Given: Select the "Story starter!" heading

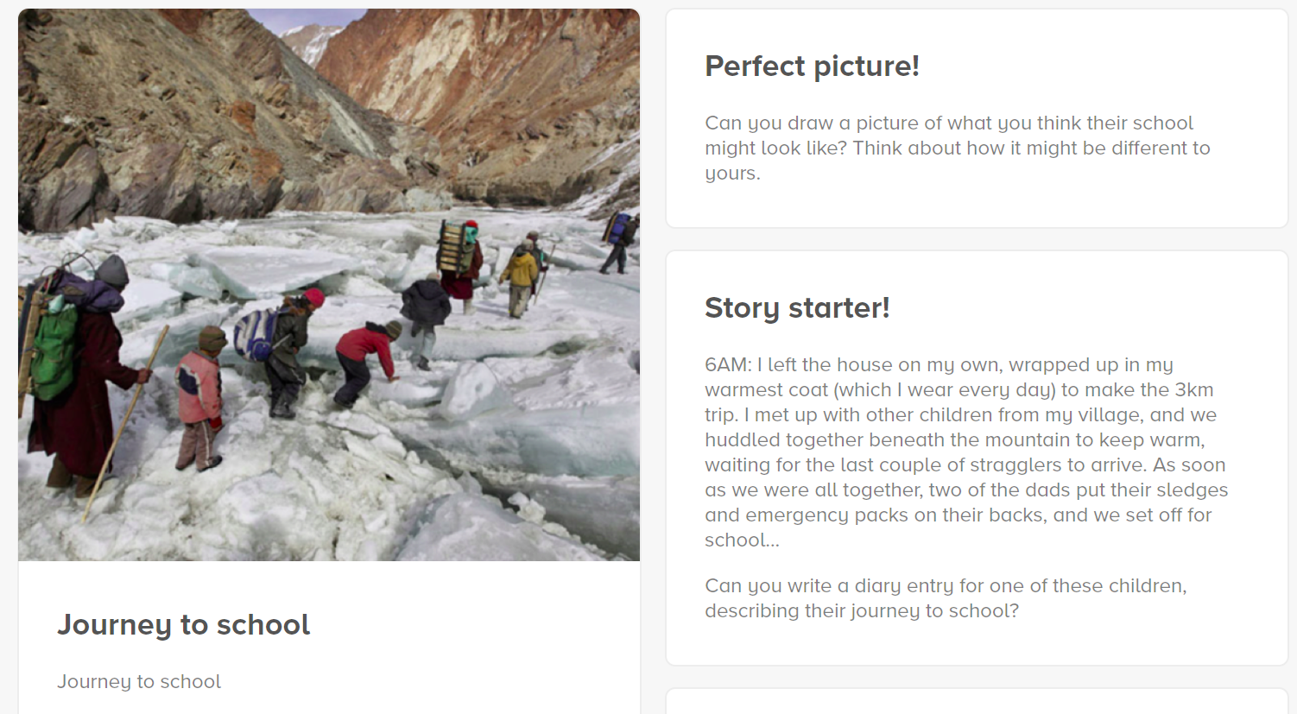Looking at the screenshot, I should coord(797,307).
